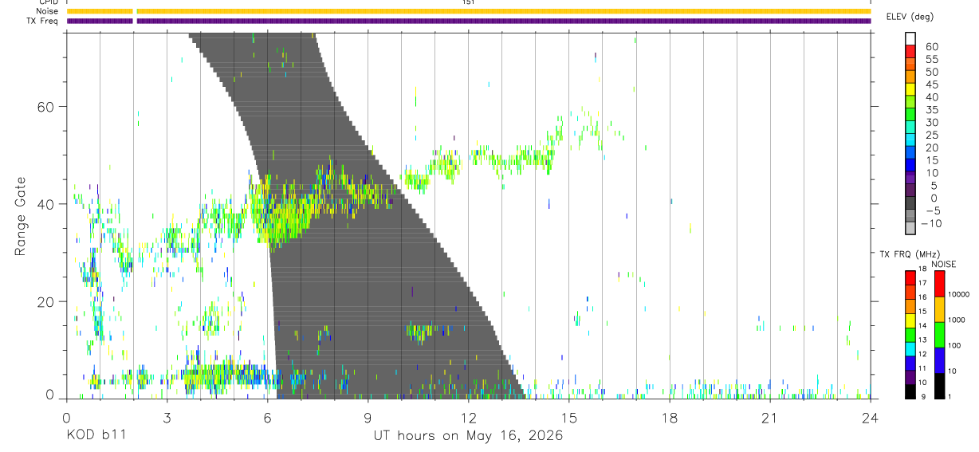Click the '55' label on the ELEV scale
The width and height of the screenshot is (979, 452).
click(x=931, y=60)
